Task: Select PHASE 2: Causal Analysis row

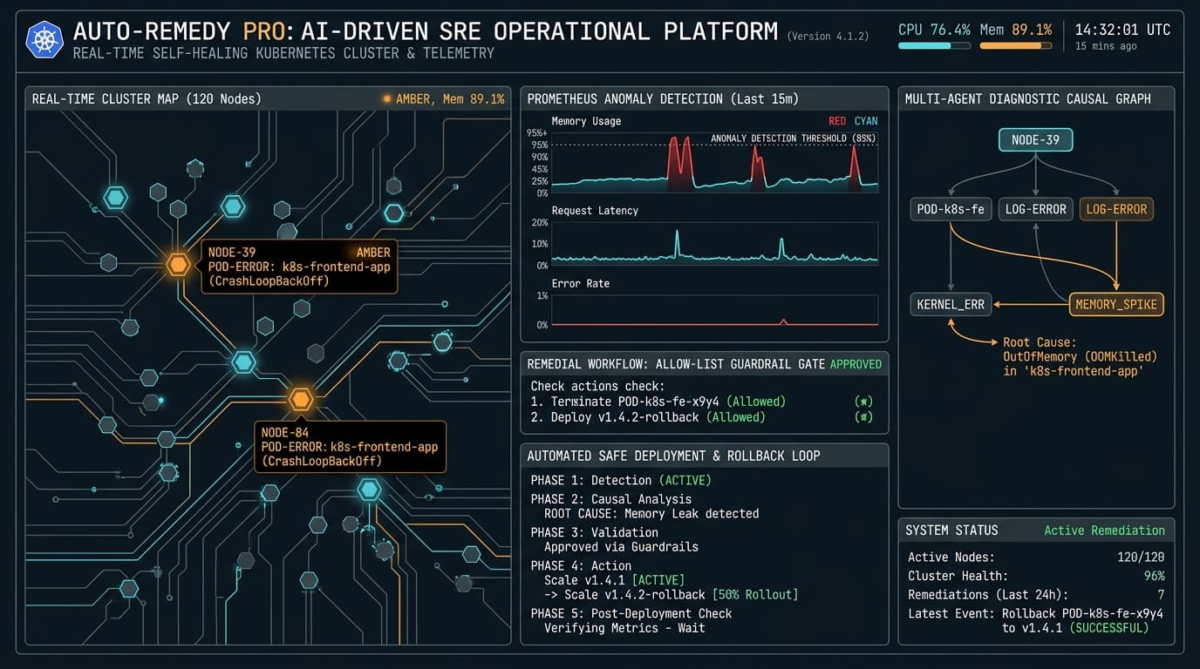Action: 610,499
